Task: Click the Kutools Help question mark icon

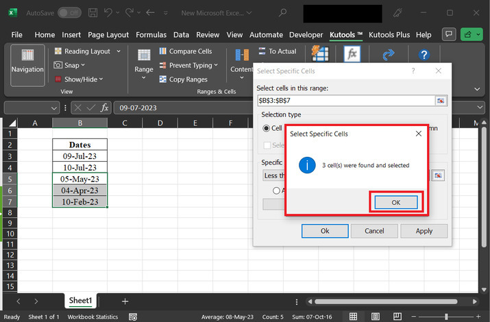Action: (424, 55)
